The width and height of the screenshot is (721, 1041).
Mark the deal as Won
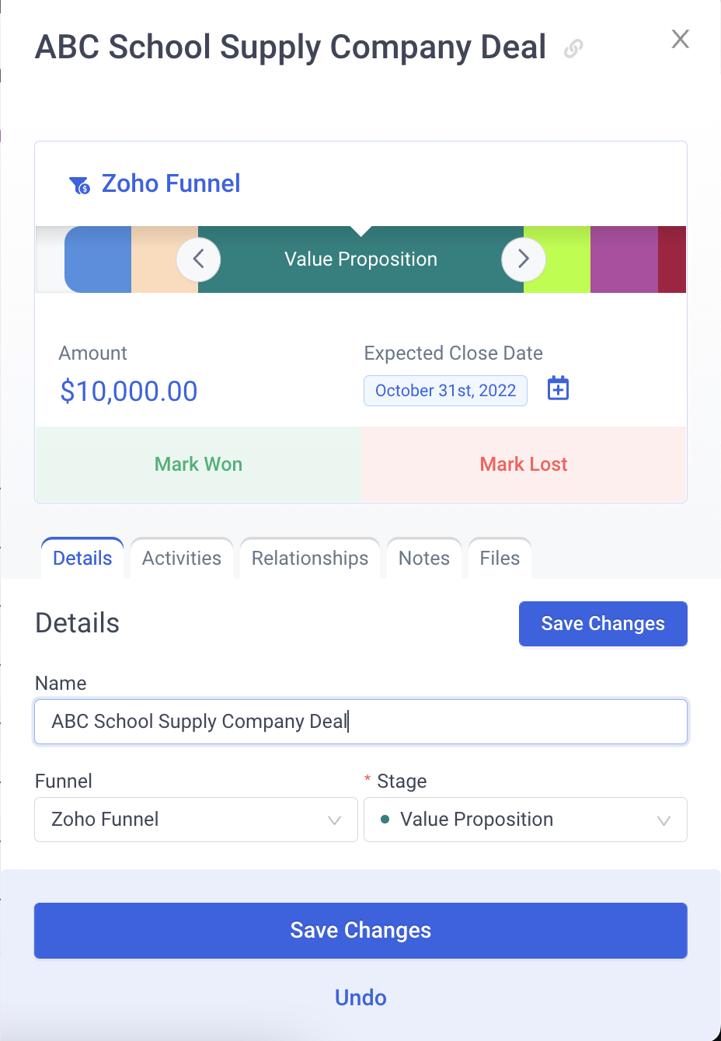198,464
